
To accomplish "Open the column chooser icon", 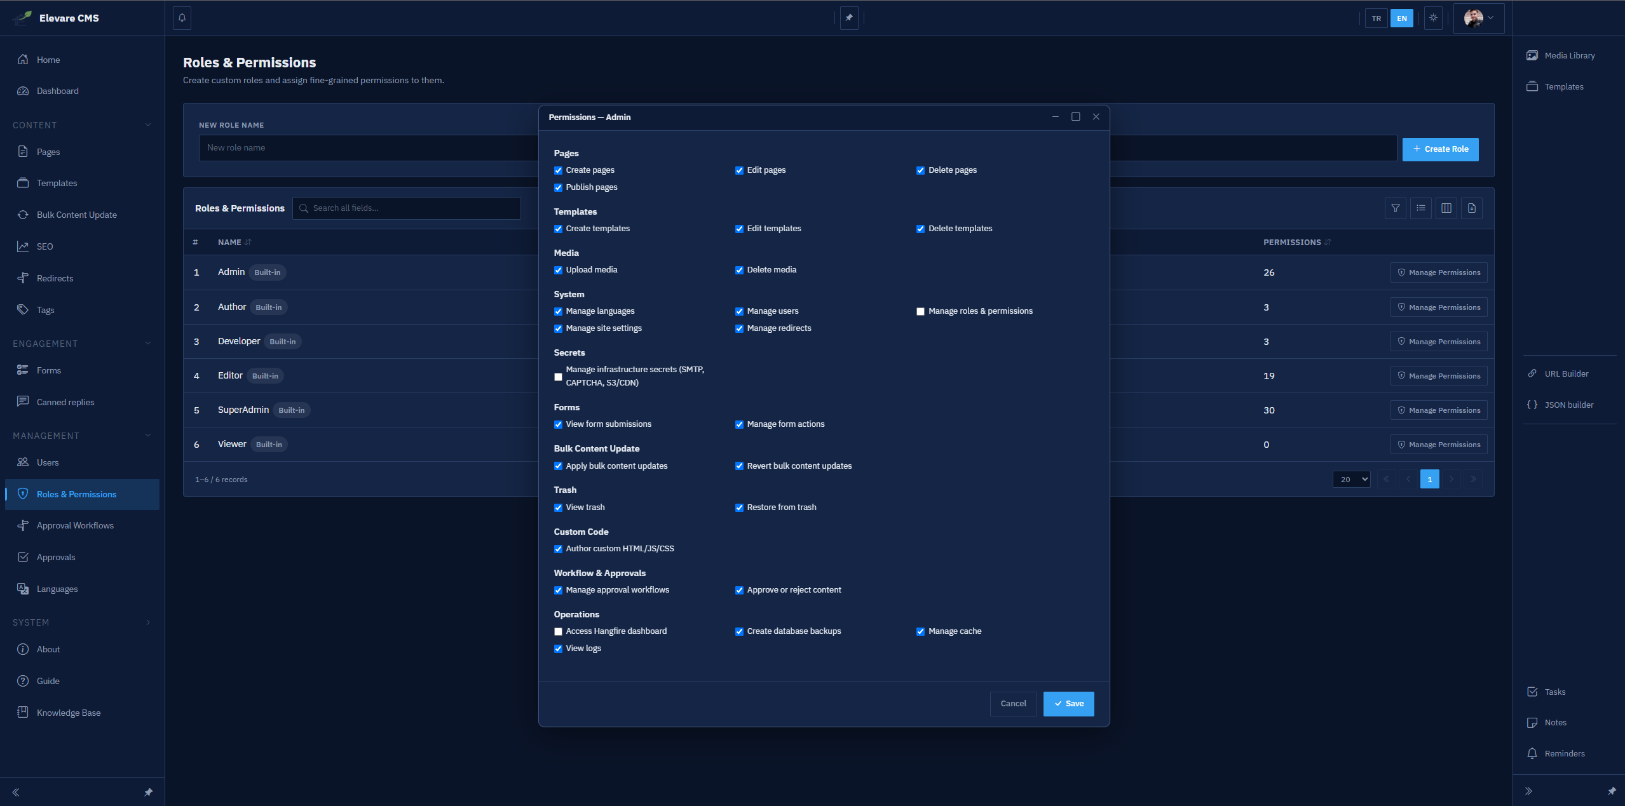I will tap(1446, 208).
